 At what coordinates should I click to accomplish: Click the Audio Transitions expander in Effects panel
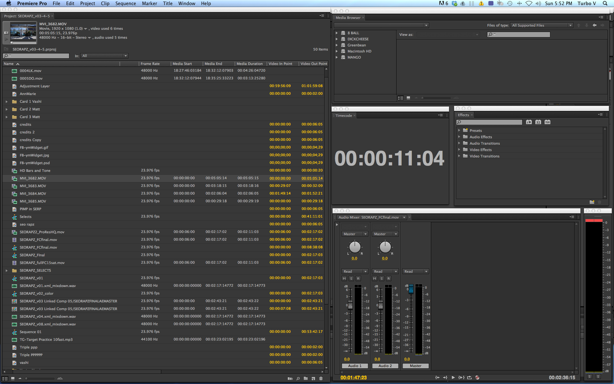coord(460,143)
